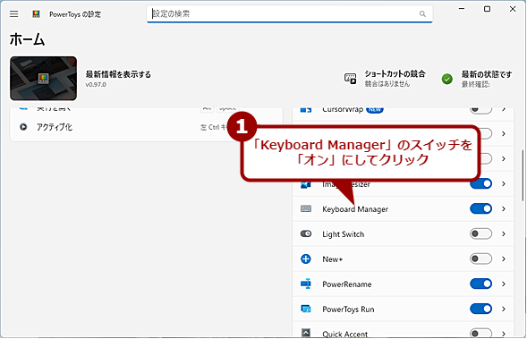527x339 pixels.
Task: Open Keyboard Manager settings chevron
Action: (504, 208)
